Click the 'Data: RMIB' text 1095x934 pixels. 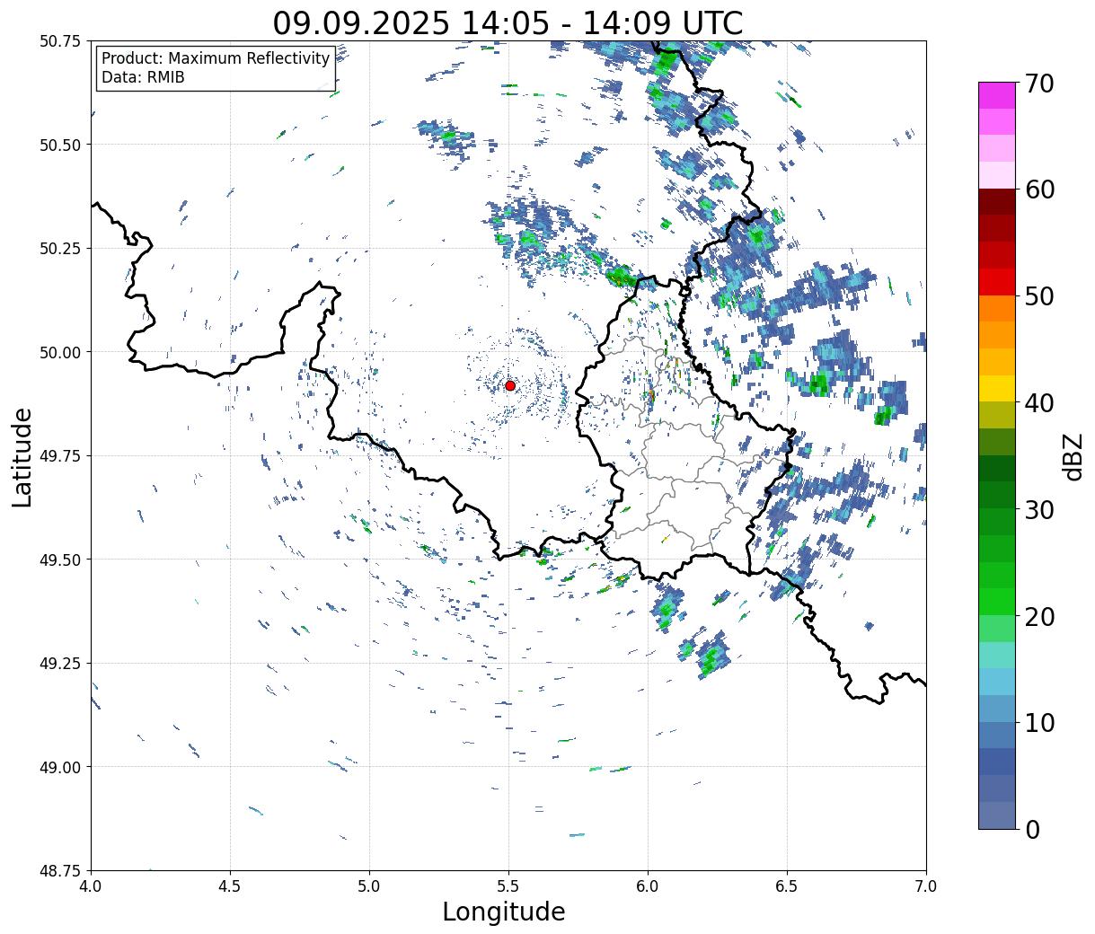click(x=143, y=77)
